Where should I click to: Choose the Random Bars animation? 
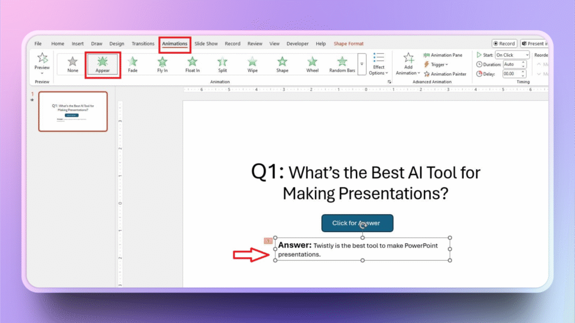click(342, 64)
